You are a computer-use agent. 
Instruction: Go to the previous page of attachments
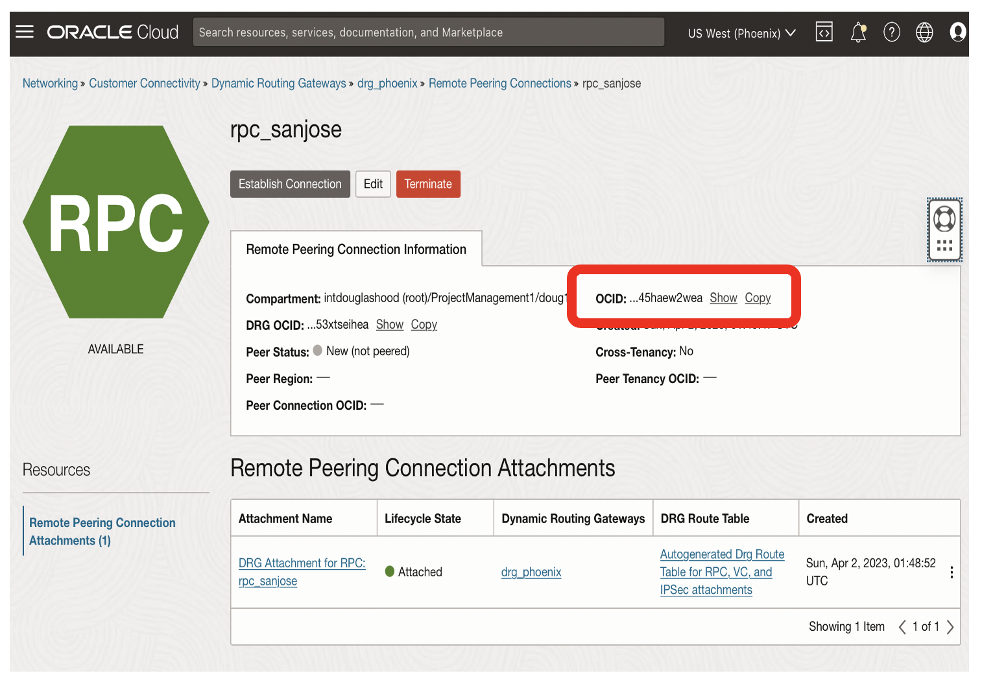(x=902, y=627)
